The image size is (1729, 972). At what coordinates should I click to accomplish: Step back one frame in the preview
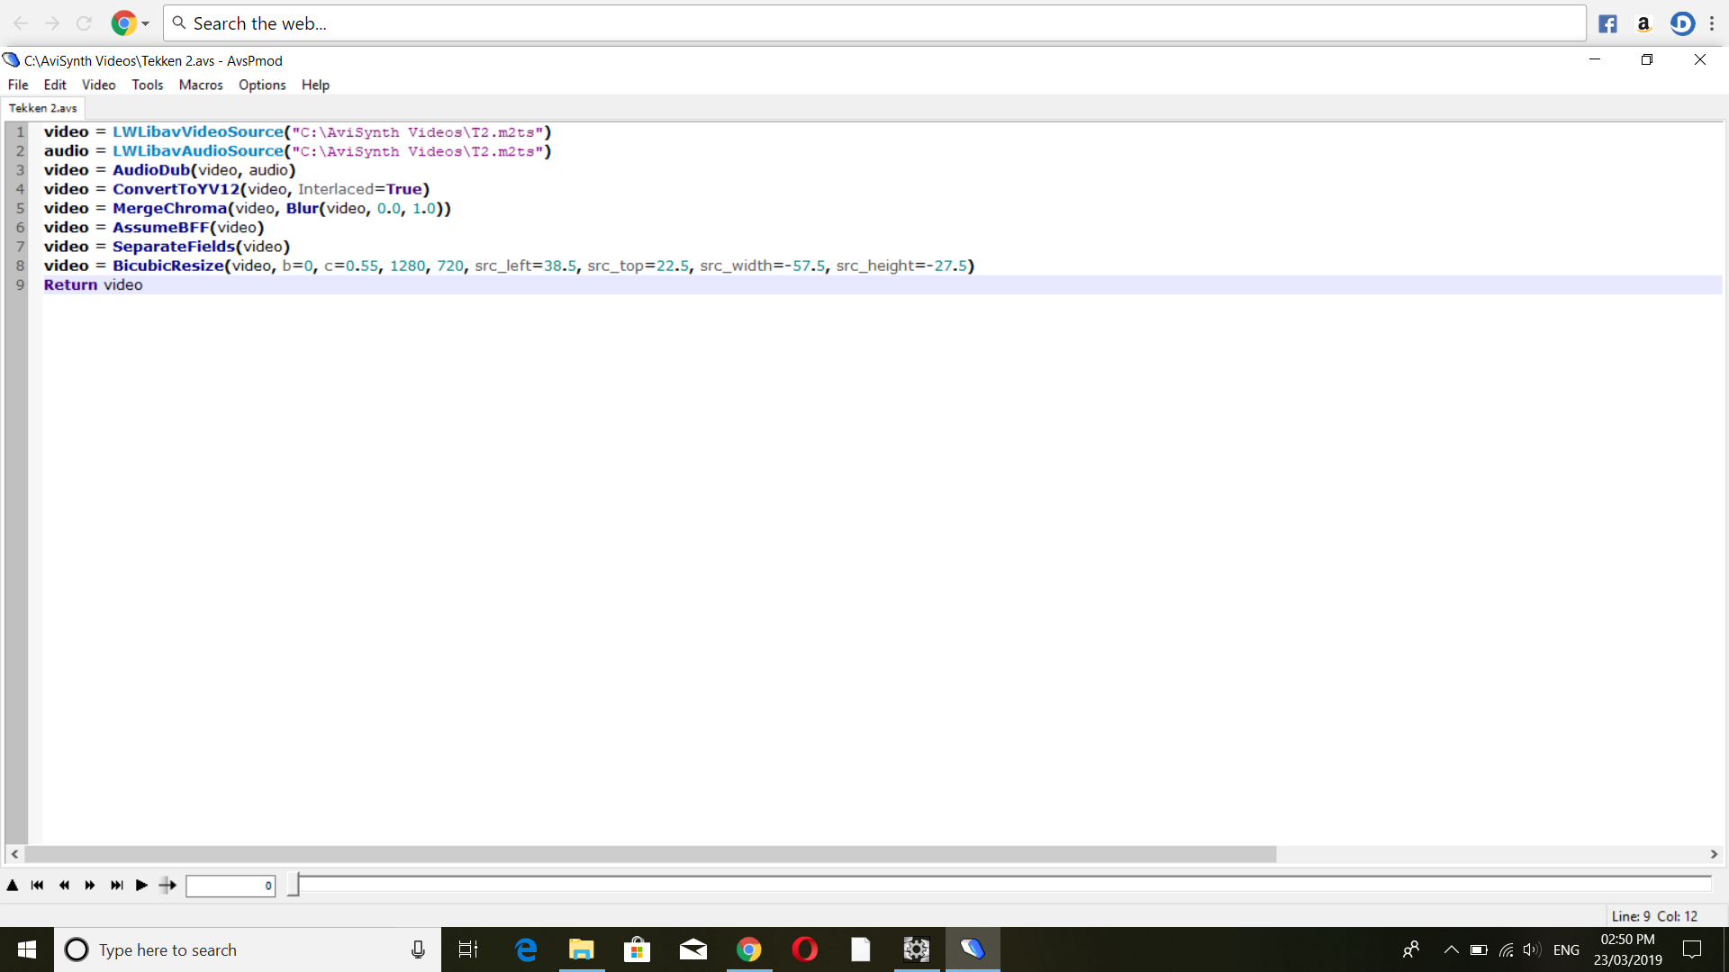(64, 886)
